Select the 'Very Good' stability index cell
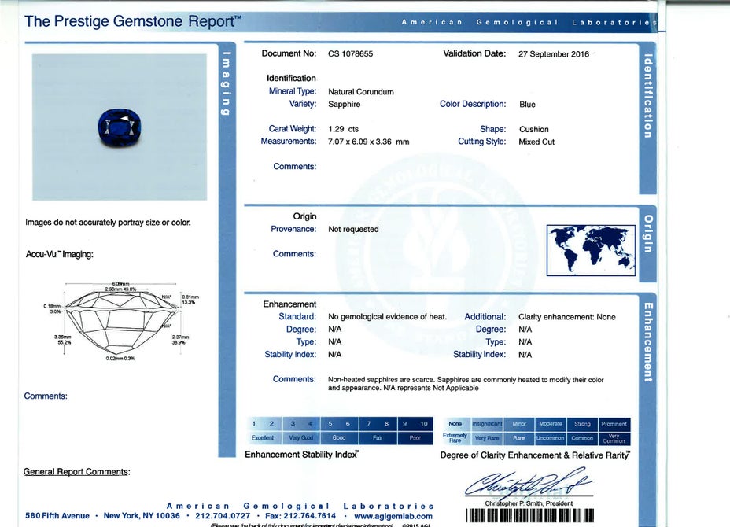This screenshot has height=527, width=730. (300, 438)
